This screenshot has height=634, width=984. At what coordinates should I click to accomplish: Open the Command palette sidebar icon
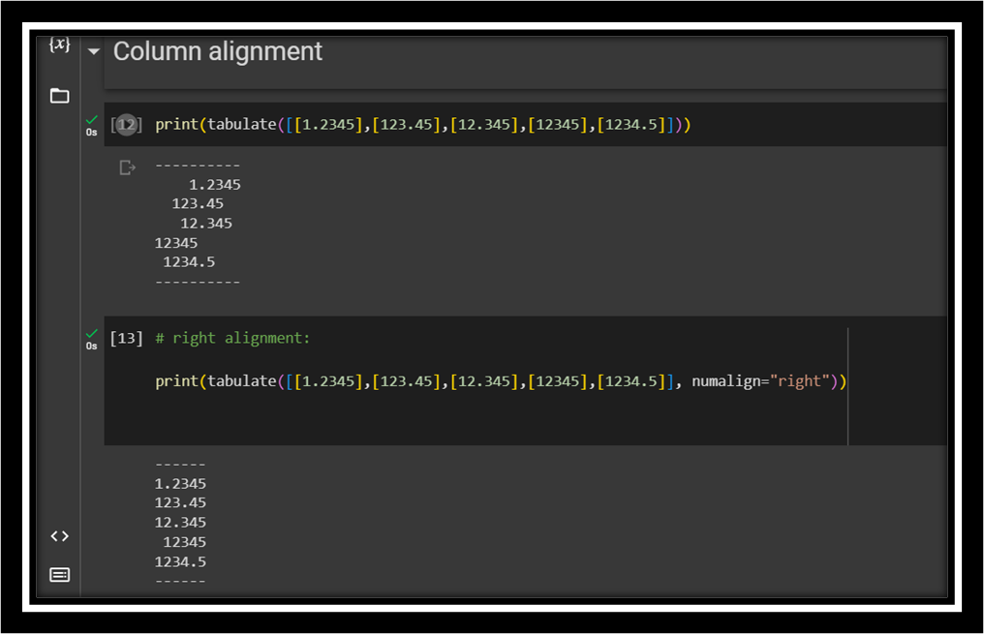click(60, 575)
